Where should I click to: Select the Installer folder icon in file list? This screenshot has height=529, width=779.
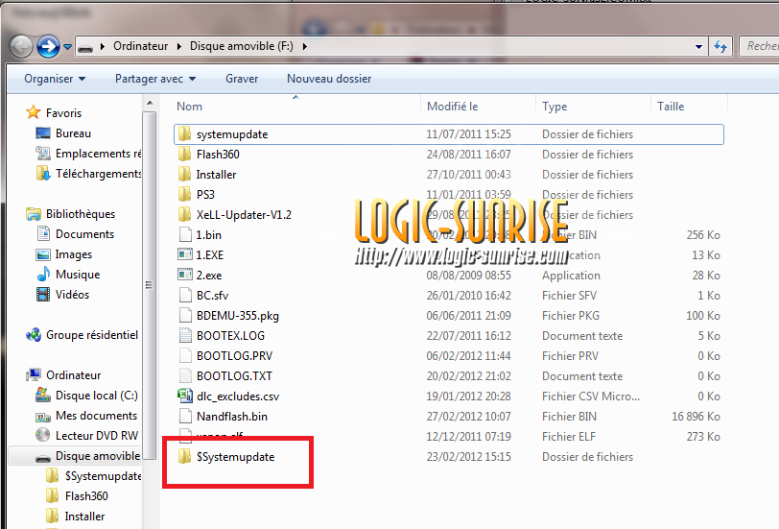click(x=184, y=174)
